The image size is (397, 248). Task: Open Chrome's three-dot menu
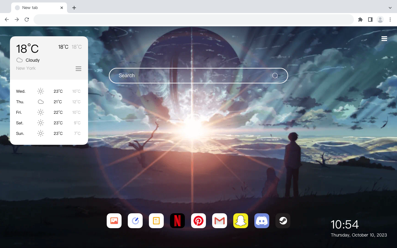tap(390, 20)
